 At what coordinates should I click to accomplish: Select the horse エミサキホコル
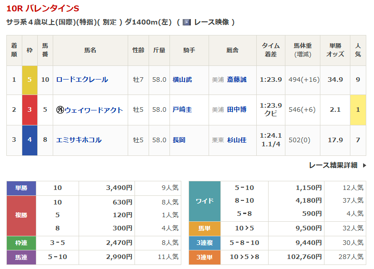pos(79,140)
